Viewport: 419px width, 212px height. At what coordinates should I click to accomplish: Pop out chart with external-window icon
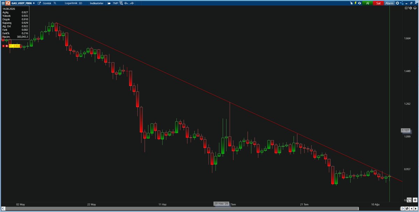(39, 3)
